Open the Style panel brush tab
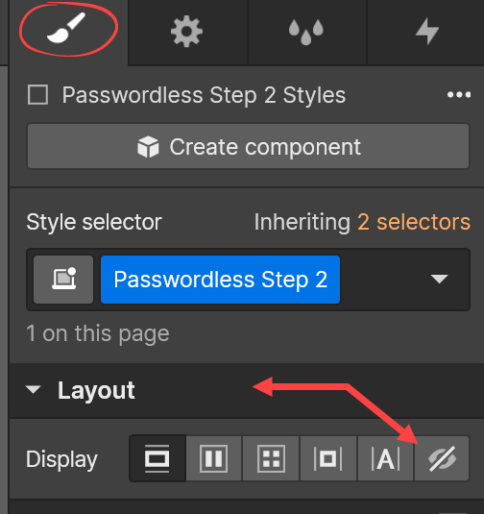The image size is (484, 514). click(x=68, y=32)
